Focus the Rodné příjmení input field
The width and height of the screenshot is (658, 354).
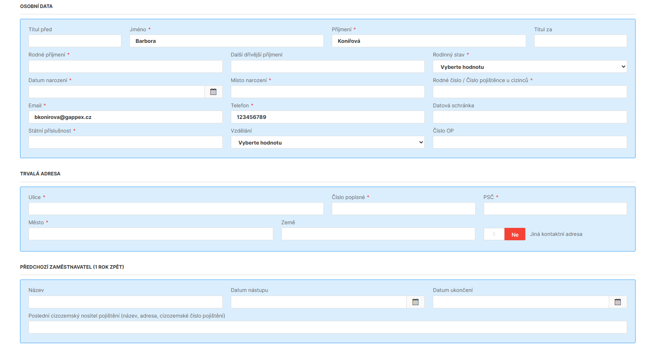125,66
